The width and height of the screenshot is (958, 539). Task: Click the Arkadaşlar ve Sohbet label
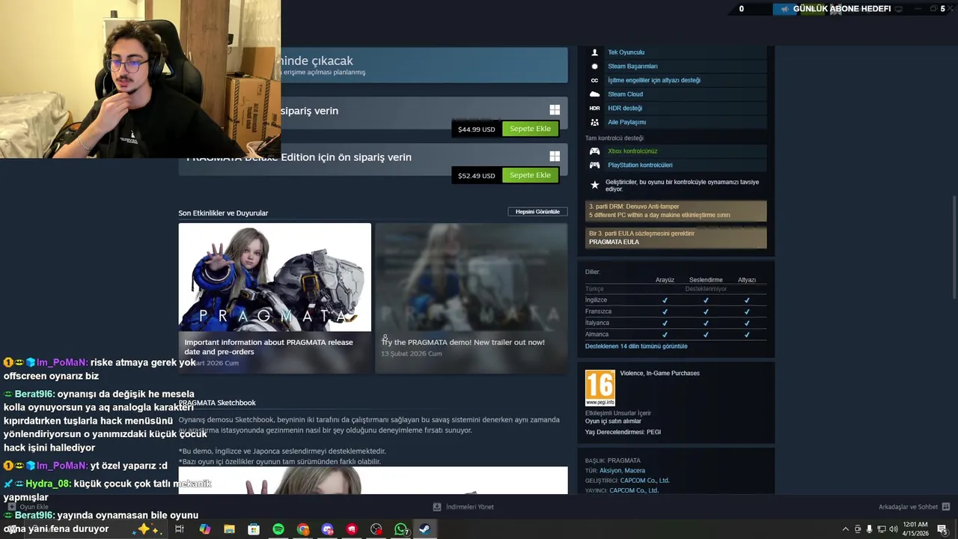908,507
